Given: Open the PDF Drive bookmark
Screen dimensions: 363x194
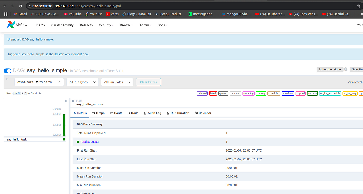Looking at the screenshot, I should (45, 14).
